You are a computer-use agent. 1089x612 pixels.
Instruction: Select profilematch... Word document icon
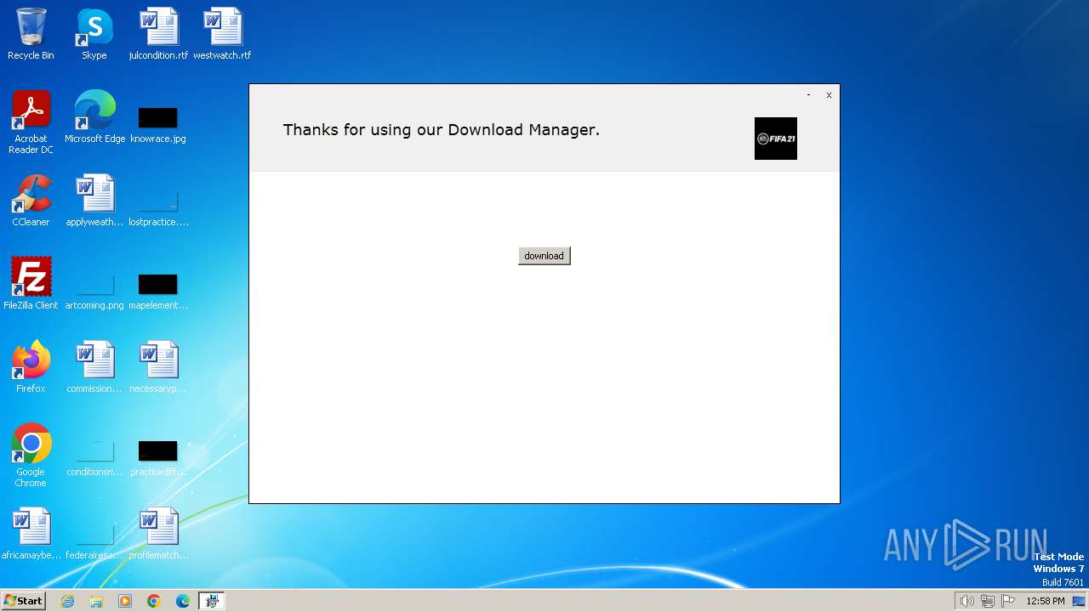158,533
